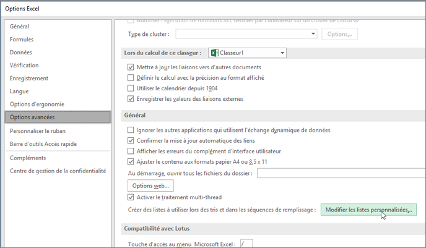Click the Options Excel window title
This screenshot has width=426, height=248.
coord(22,9)
